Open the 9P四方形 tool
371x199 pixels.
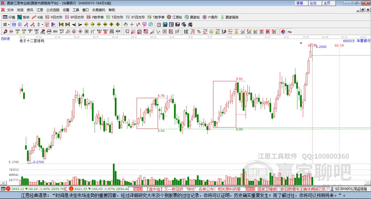pyautogui.click(x=75, y=17)
